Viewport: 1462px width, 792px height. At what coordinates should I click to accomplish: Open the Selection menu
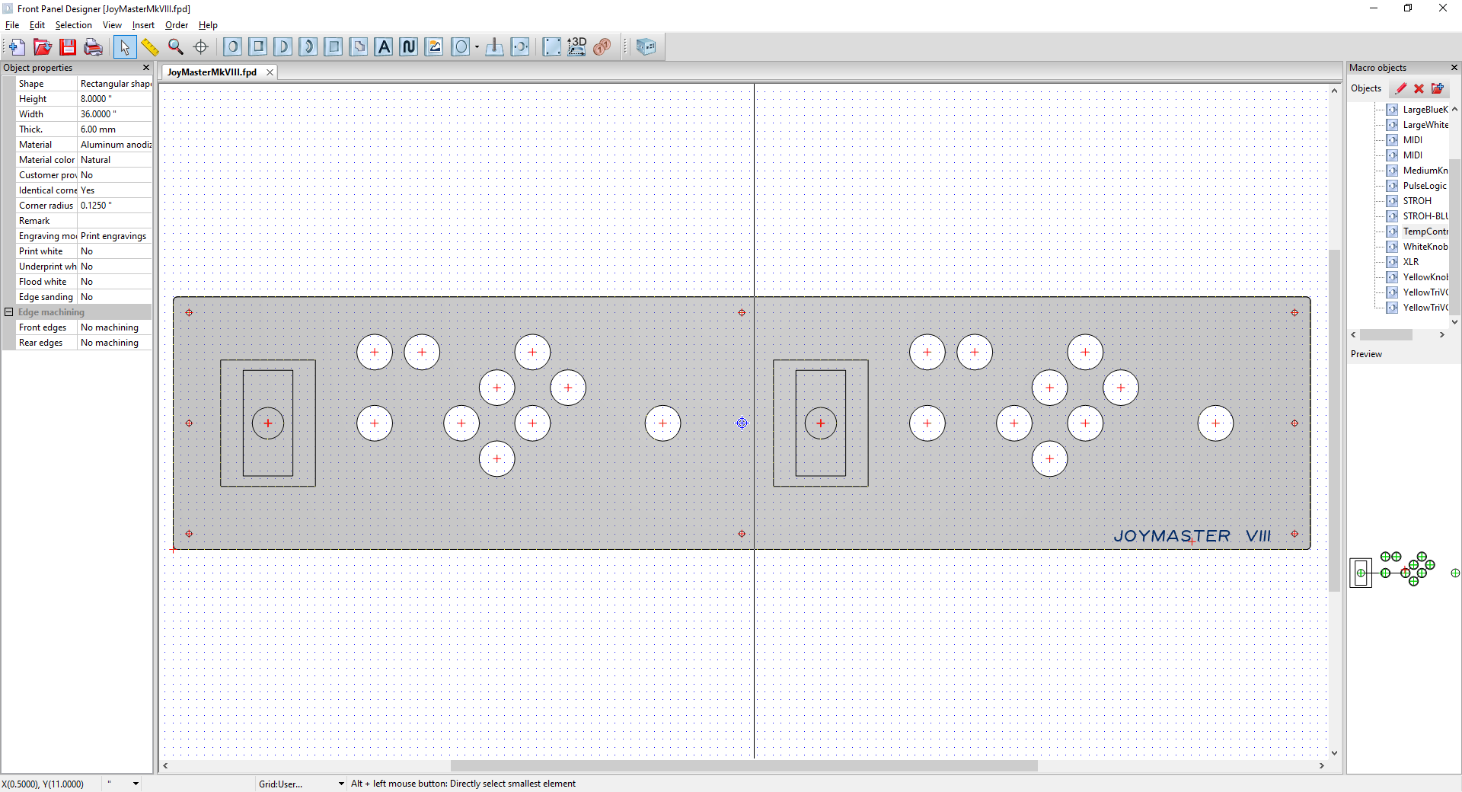click(73, 25)
